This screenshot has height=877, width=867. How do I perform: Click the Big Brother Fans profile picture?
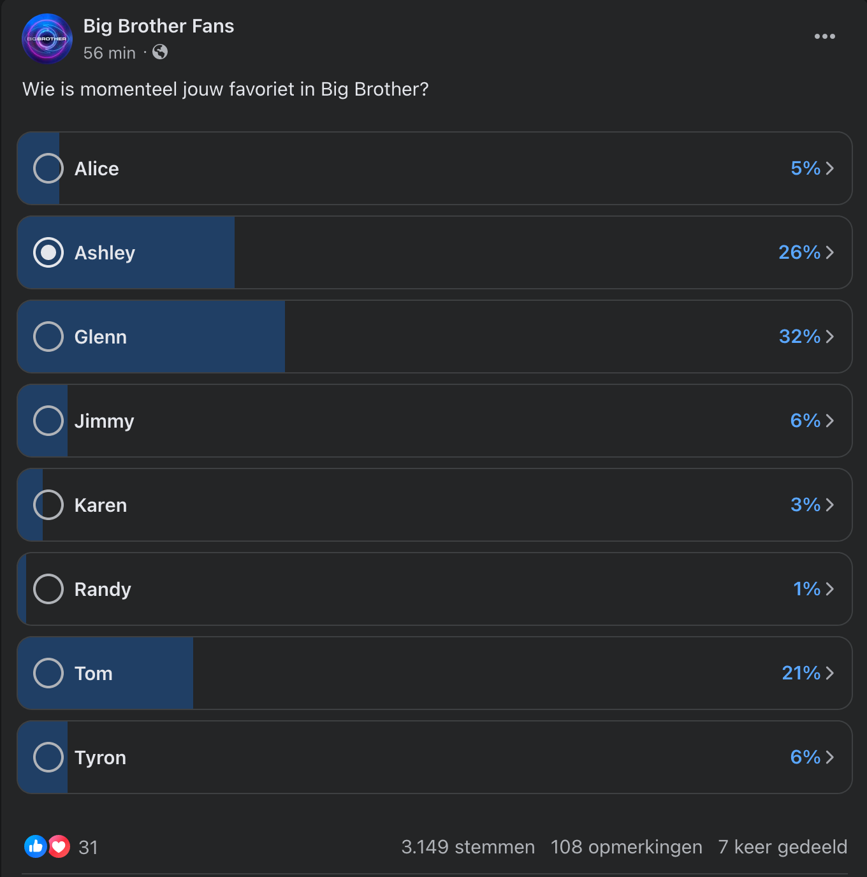tap(47, 39)
